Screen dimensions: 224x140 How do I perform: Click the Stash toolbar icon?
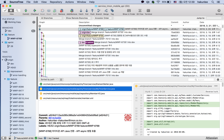[x=49, y=11]
